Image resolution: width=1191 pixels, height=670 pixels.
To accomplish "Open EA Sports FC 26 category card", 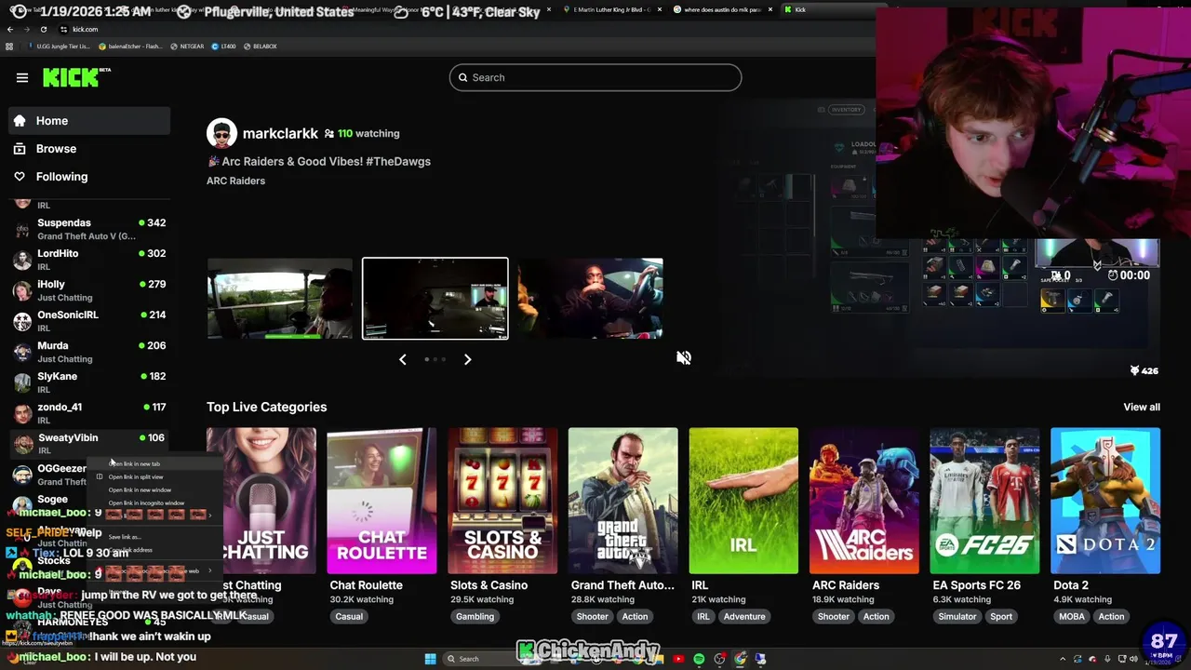I will (984, 501).
